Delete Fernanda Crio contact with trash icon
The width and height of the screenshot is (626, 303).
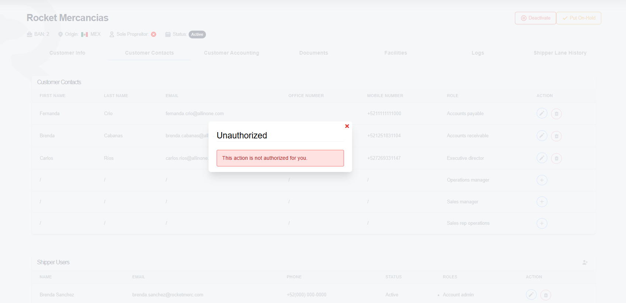click(557, 114)
